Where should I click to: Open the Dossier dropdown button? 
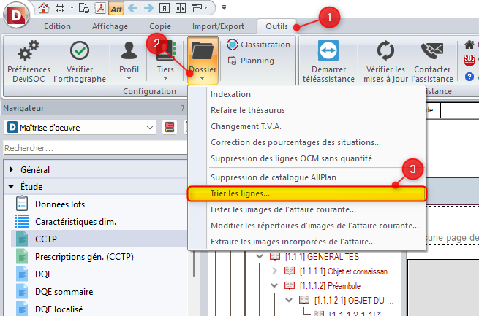point(203,58)
